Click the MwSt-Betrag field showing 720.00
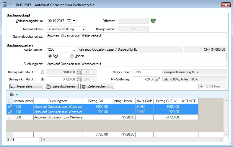The width and height of the screenshot is (233, 147). click(144, 79)
